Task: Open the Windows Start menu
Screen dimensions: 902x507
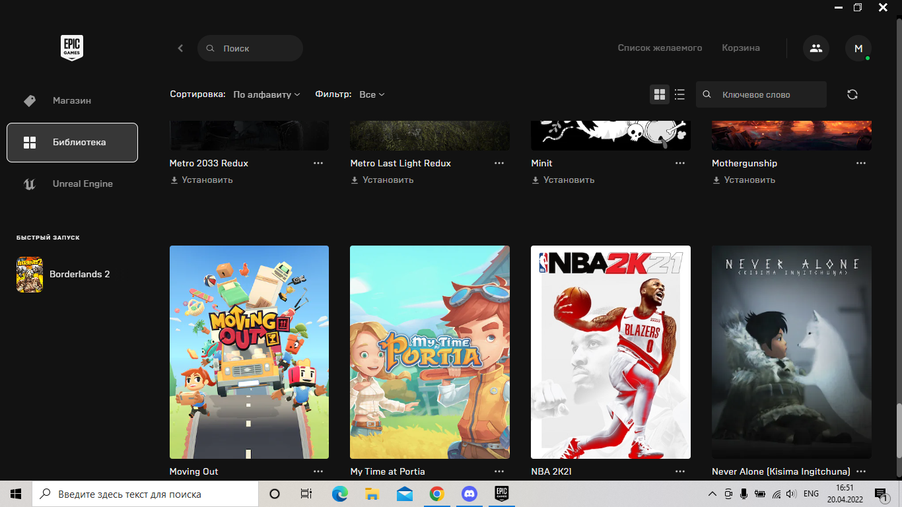Action: pos(16,494)
